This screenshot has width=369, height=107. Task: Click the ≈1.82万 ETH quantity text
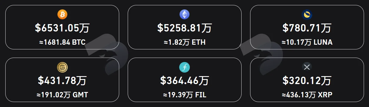click(x=184, y=43)
